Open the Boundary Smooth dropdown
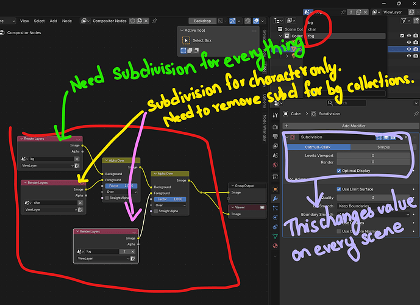Viewport: 420px width, 305px height. [373, 215]
